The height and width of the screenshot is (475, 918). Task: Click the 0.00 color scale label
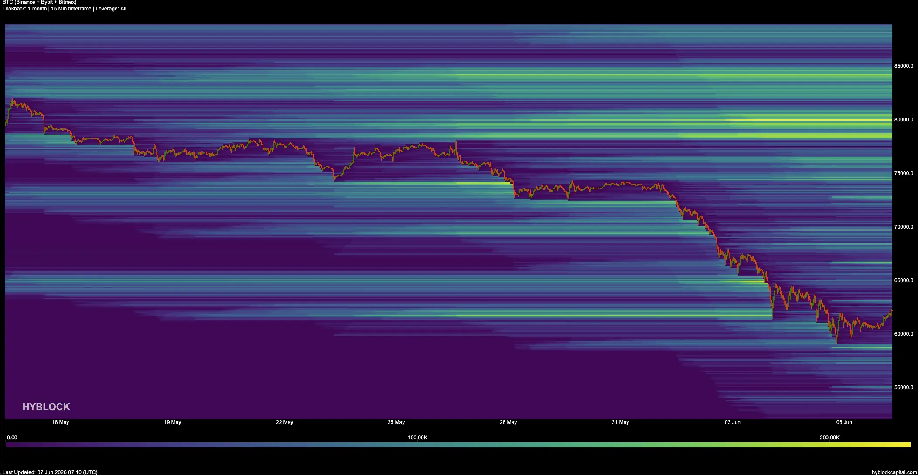(12, 438)
